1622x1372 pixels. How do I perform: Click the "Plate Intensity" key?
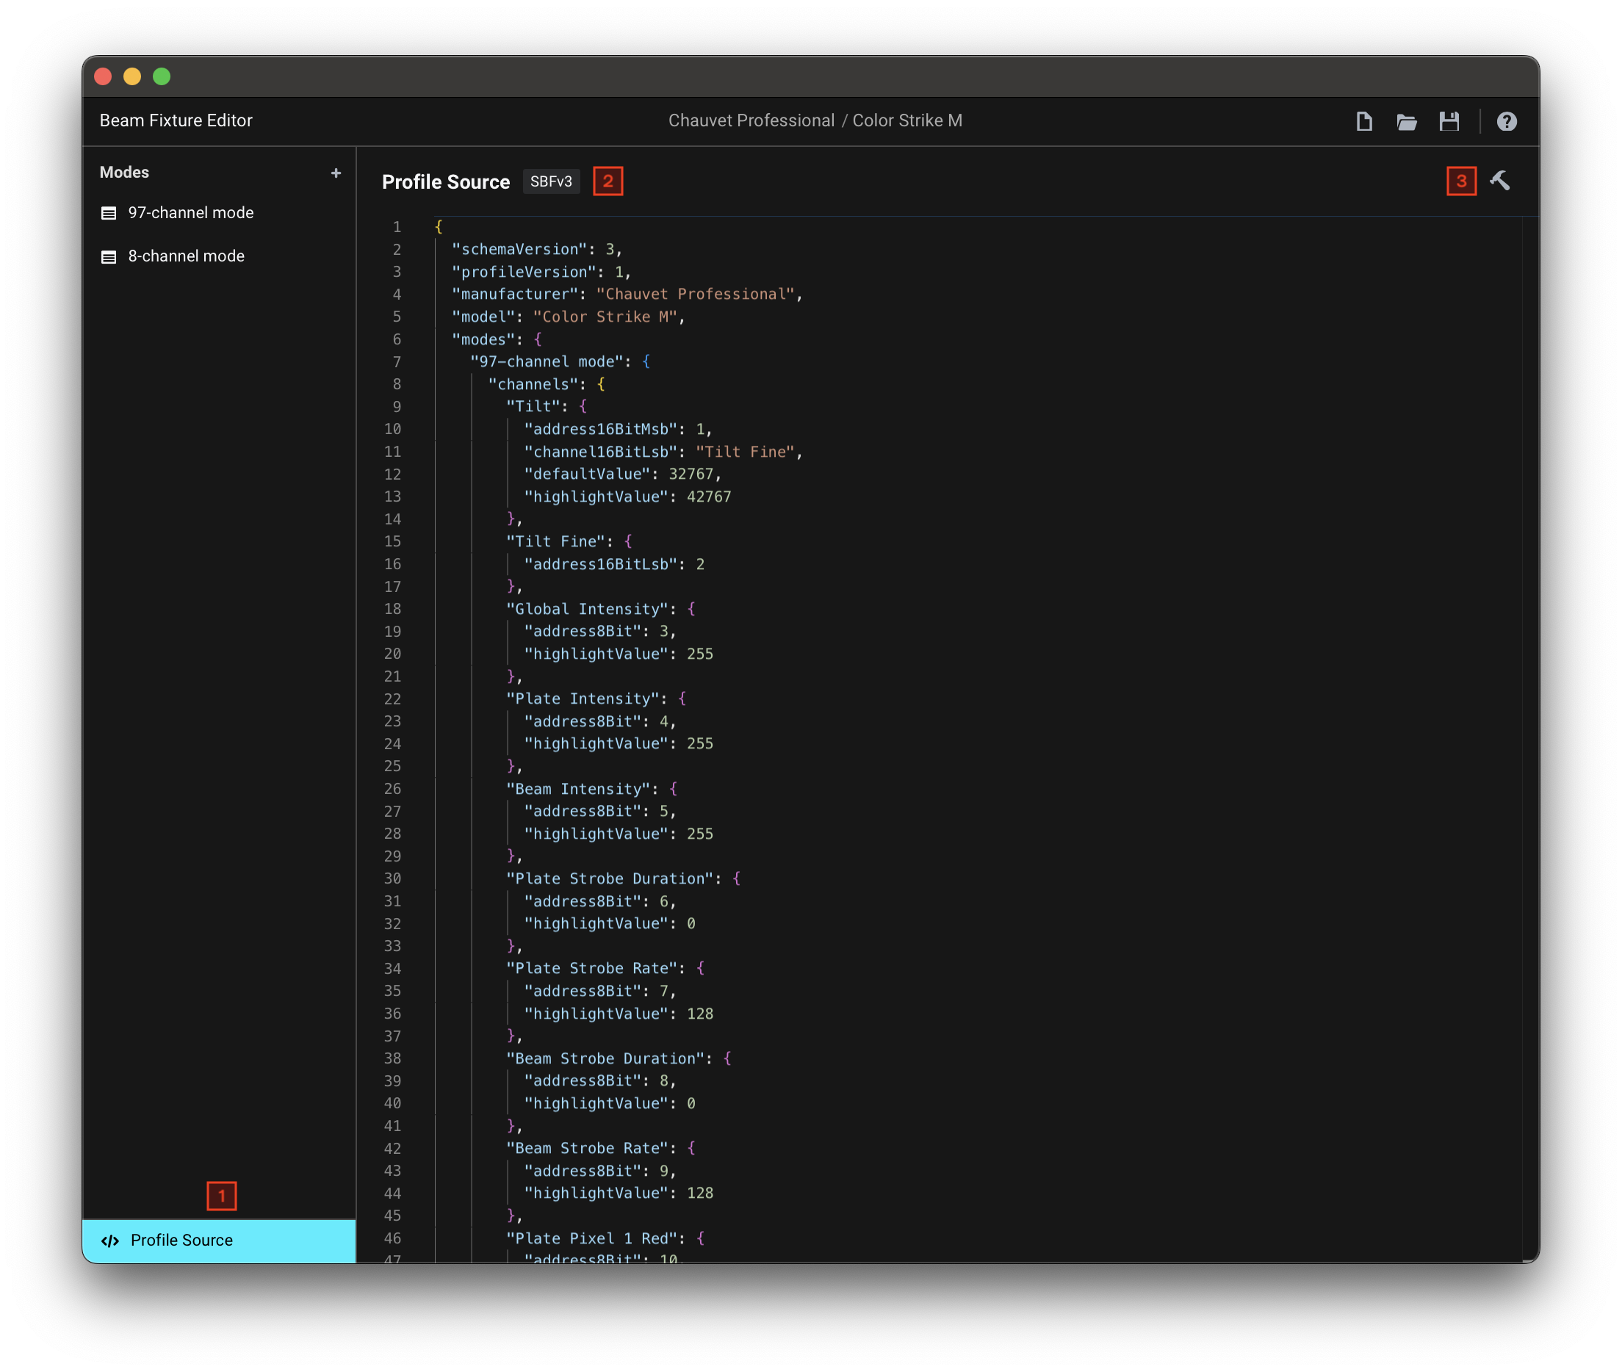tap(583, 699)
